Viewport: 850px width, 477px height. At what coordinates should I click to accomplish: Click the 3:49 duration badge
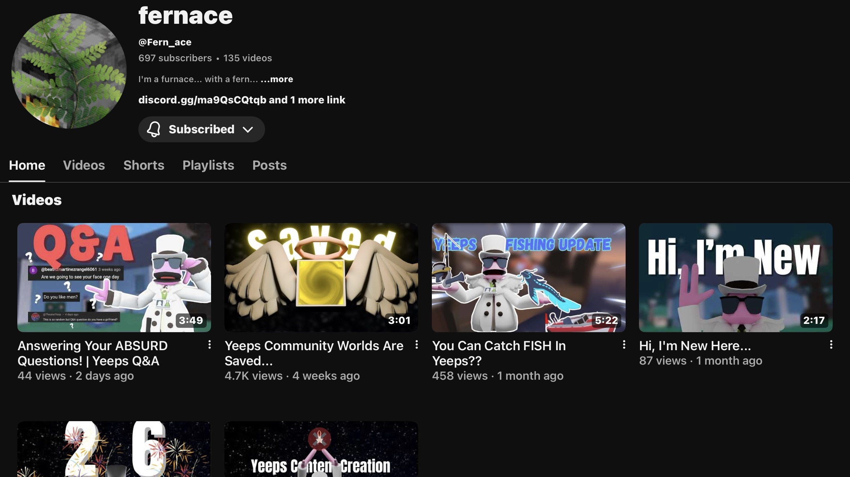click(191, 320)
